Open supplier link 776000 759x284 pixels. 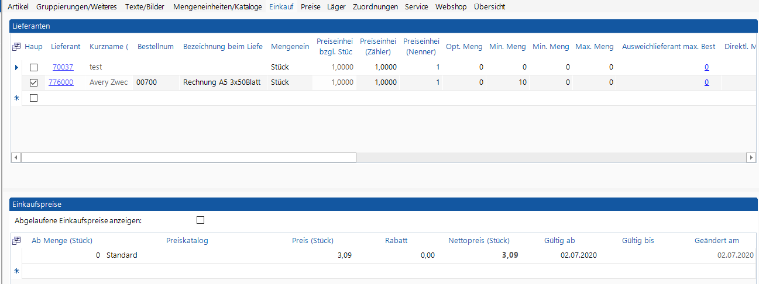(x=61, y=82)
